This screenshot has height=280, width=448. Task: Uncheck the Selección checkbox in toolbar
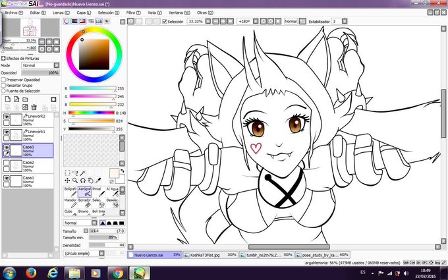coord(165,22)
